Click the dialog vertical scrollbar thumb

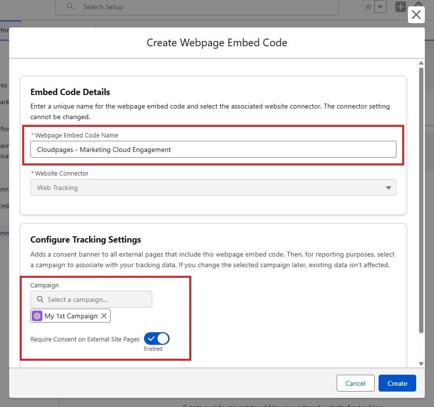point(421,200)
